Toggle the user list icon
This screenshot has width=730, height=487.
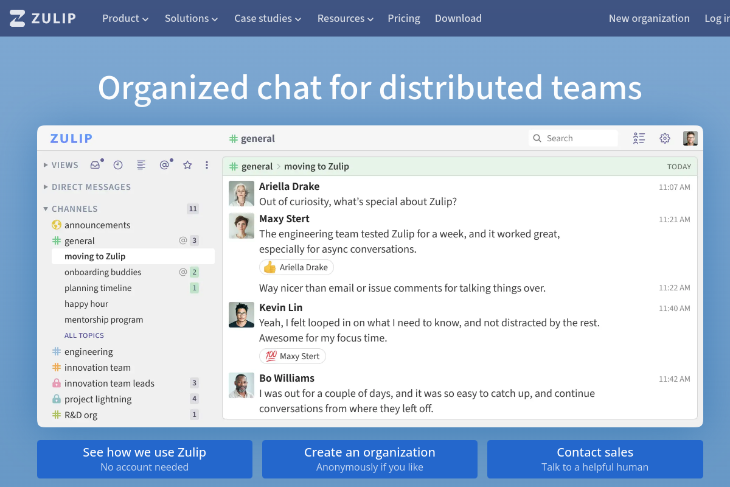click(639, 138)
